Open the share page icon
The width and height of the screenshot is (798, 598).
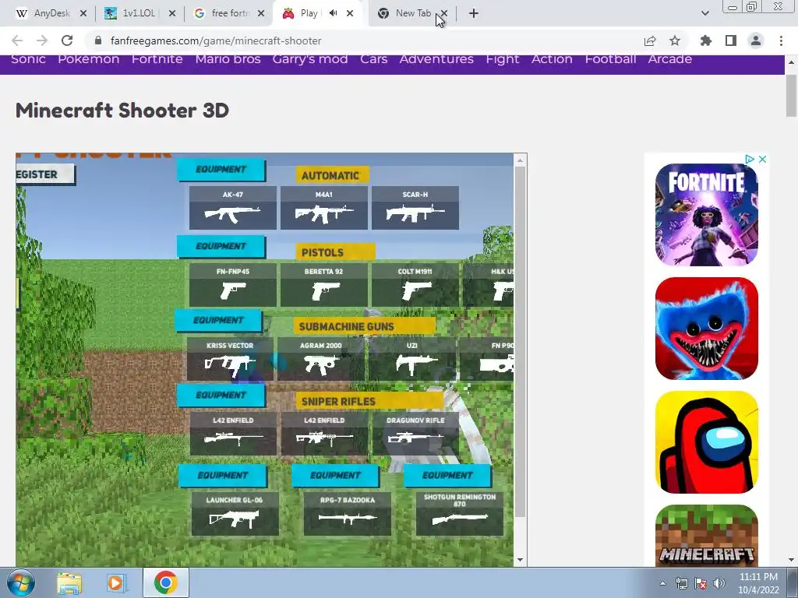(649, 40)
